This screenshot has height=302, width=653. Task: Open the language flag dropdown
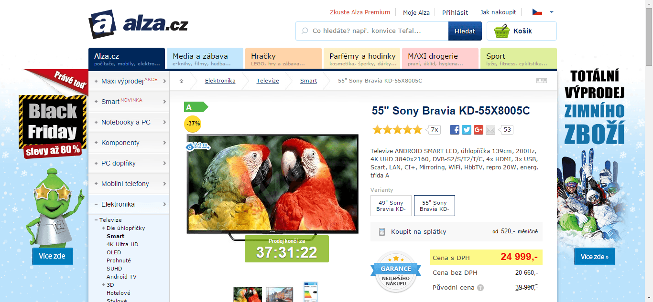point(543,12)
